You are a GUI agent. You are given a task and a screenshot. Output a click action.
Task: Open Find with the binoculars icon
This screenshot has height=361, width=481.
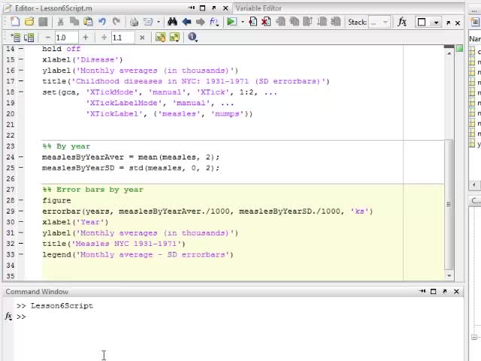(172, 22)
